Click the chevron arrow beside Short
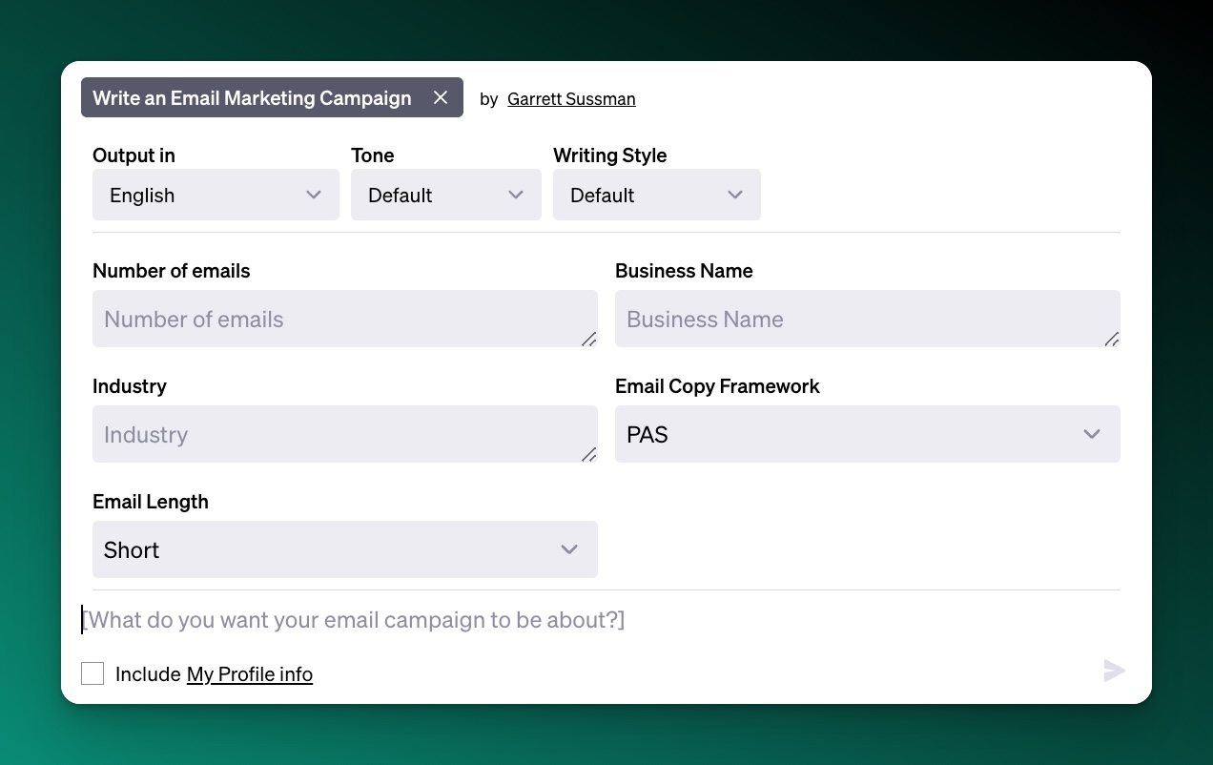Image resolution: width=1213 pixels, height=765 pixels. point(569,549)
